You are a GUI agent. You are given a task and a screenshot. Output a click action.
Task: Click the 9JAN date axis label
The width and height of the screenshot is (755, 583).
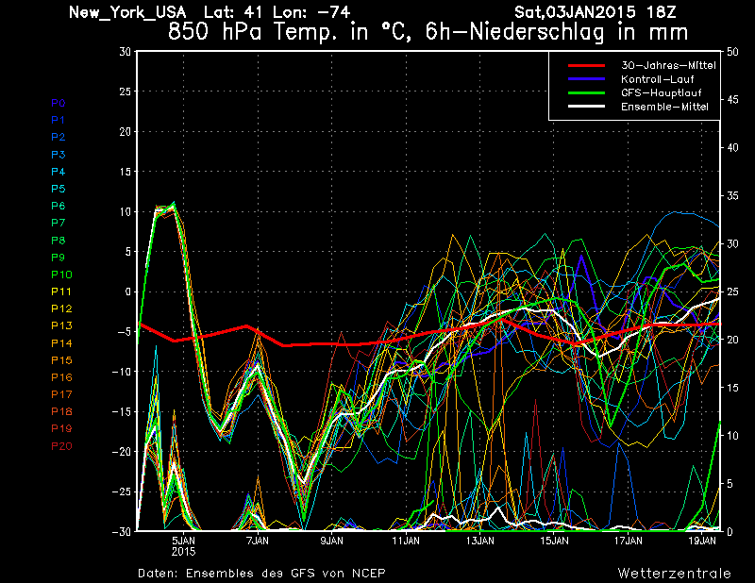pyautogui.click(x=332, y=541)
